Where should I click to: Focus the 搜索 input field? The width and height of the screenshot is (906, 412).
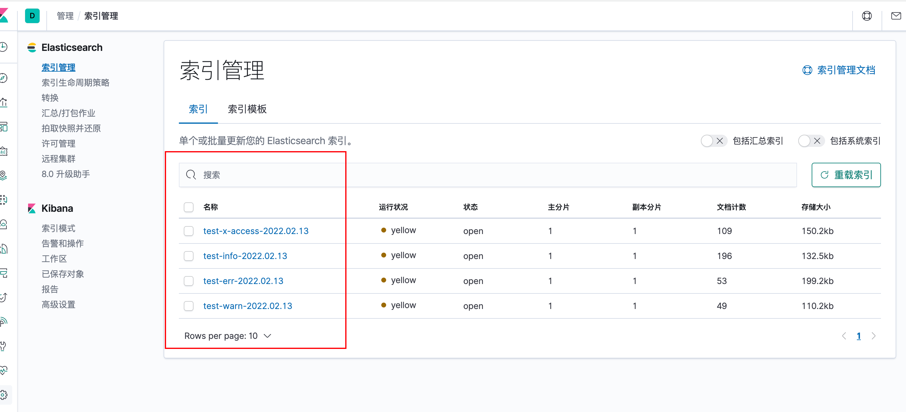tap(487, 175)
